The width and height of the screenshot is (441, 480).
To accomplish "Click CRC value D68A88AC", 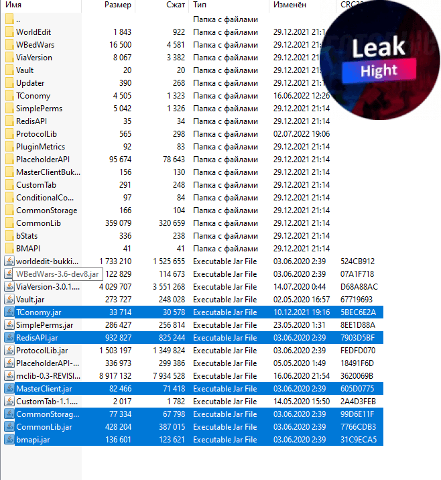I will pos(359,287).
